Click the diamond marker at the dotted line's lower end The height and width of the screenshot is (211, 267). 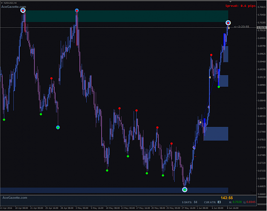click(209, 107)
